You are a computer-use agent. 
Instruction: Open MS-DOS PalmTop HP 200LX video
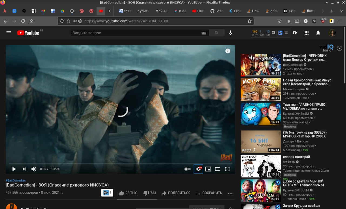(x=305, y=134)
